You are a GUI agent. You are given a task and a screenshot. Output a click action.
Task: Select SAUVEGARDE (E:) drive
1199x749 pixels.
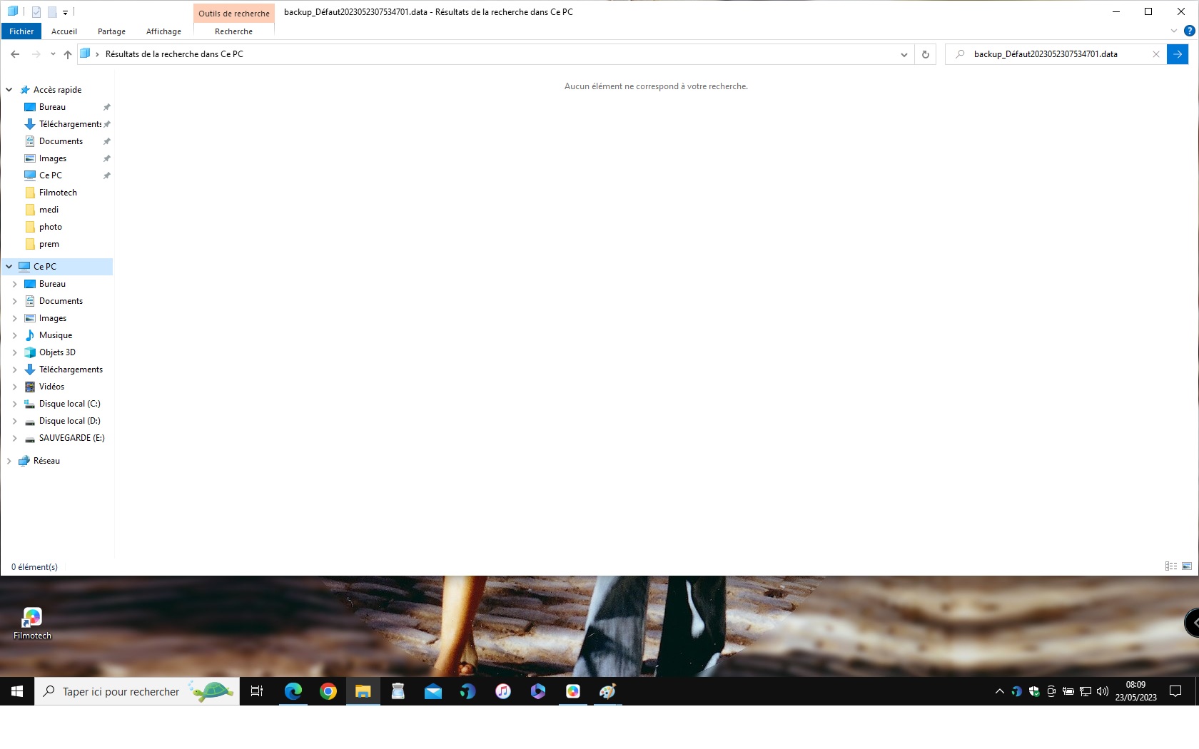(71, 438)
